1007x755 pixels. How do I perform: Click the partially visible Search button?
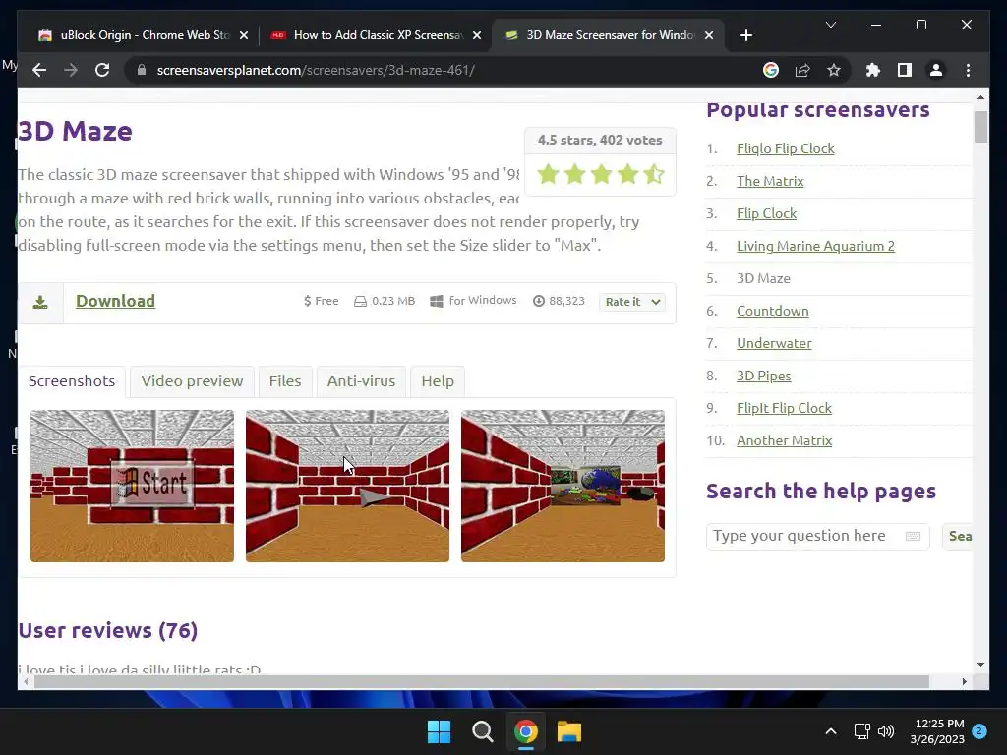(x=958, y=536)
